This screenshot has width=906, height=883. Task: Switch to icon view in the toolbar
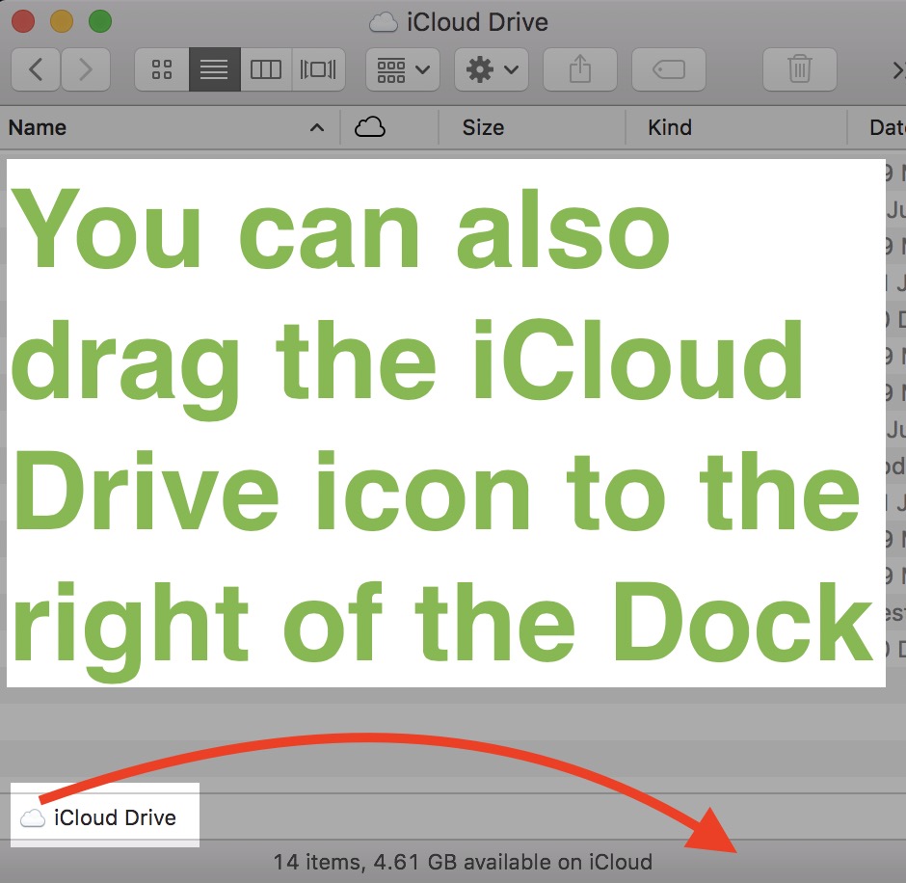(161, 68)
